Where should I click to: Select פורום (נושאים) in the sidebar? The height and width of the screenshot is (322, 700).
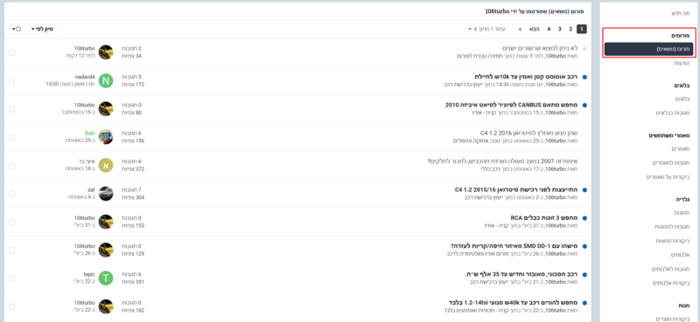648,50
